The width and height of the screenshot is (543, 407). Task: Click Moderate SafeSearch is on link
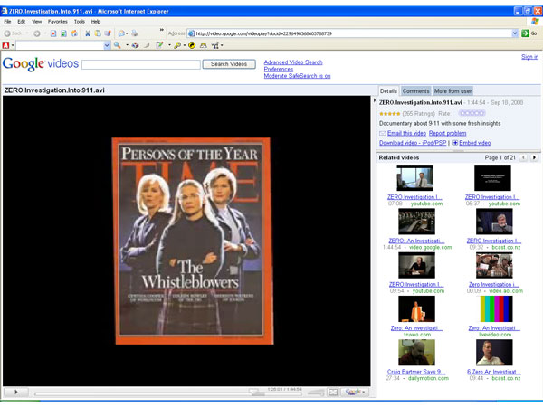(x=297, y=76)
